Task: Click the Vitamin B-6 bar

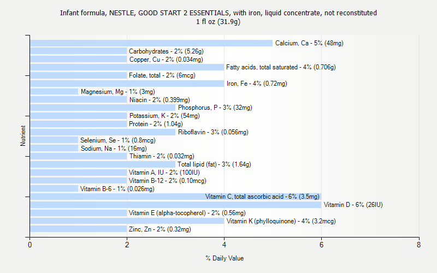Action: point(54,188)
